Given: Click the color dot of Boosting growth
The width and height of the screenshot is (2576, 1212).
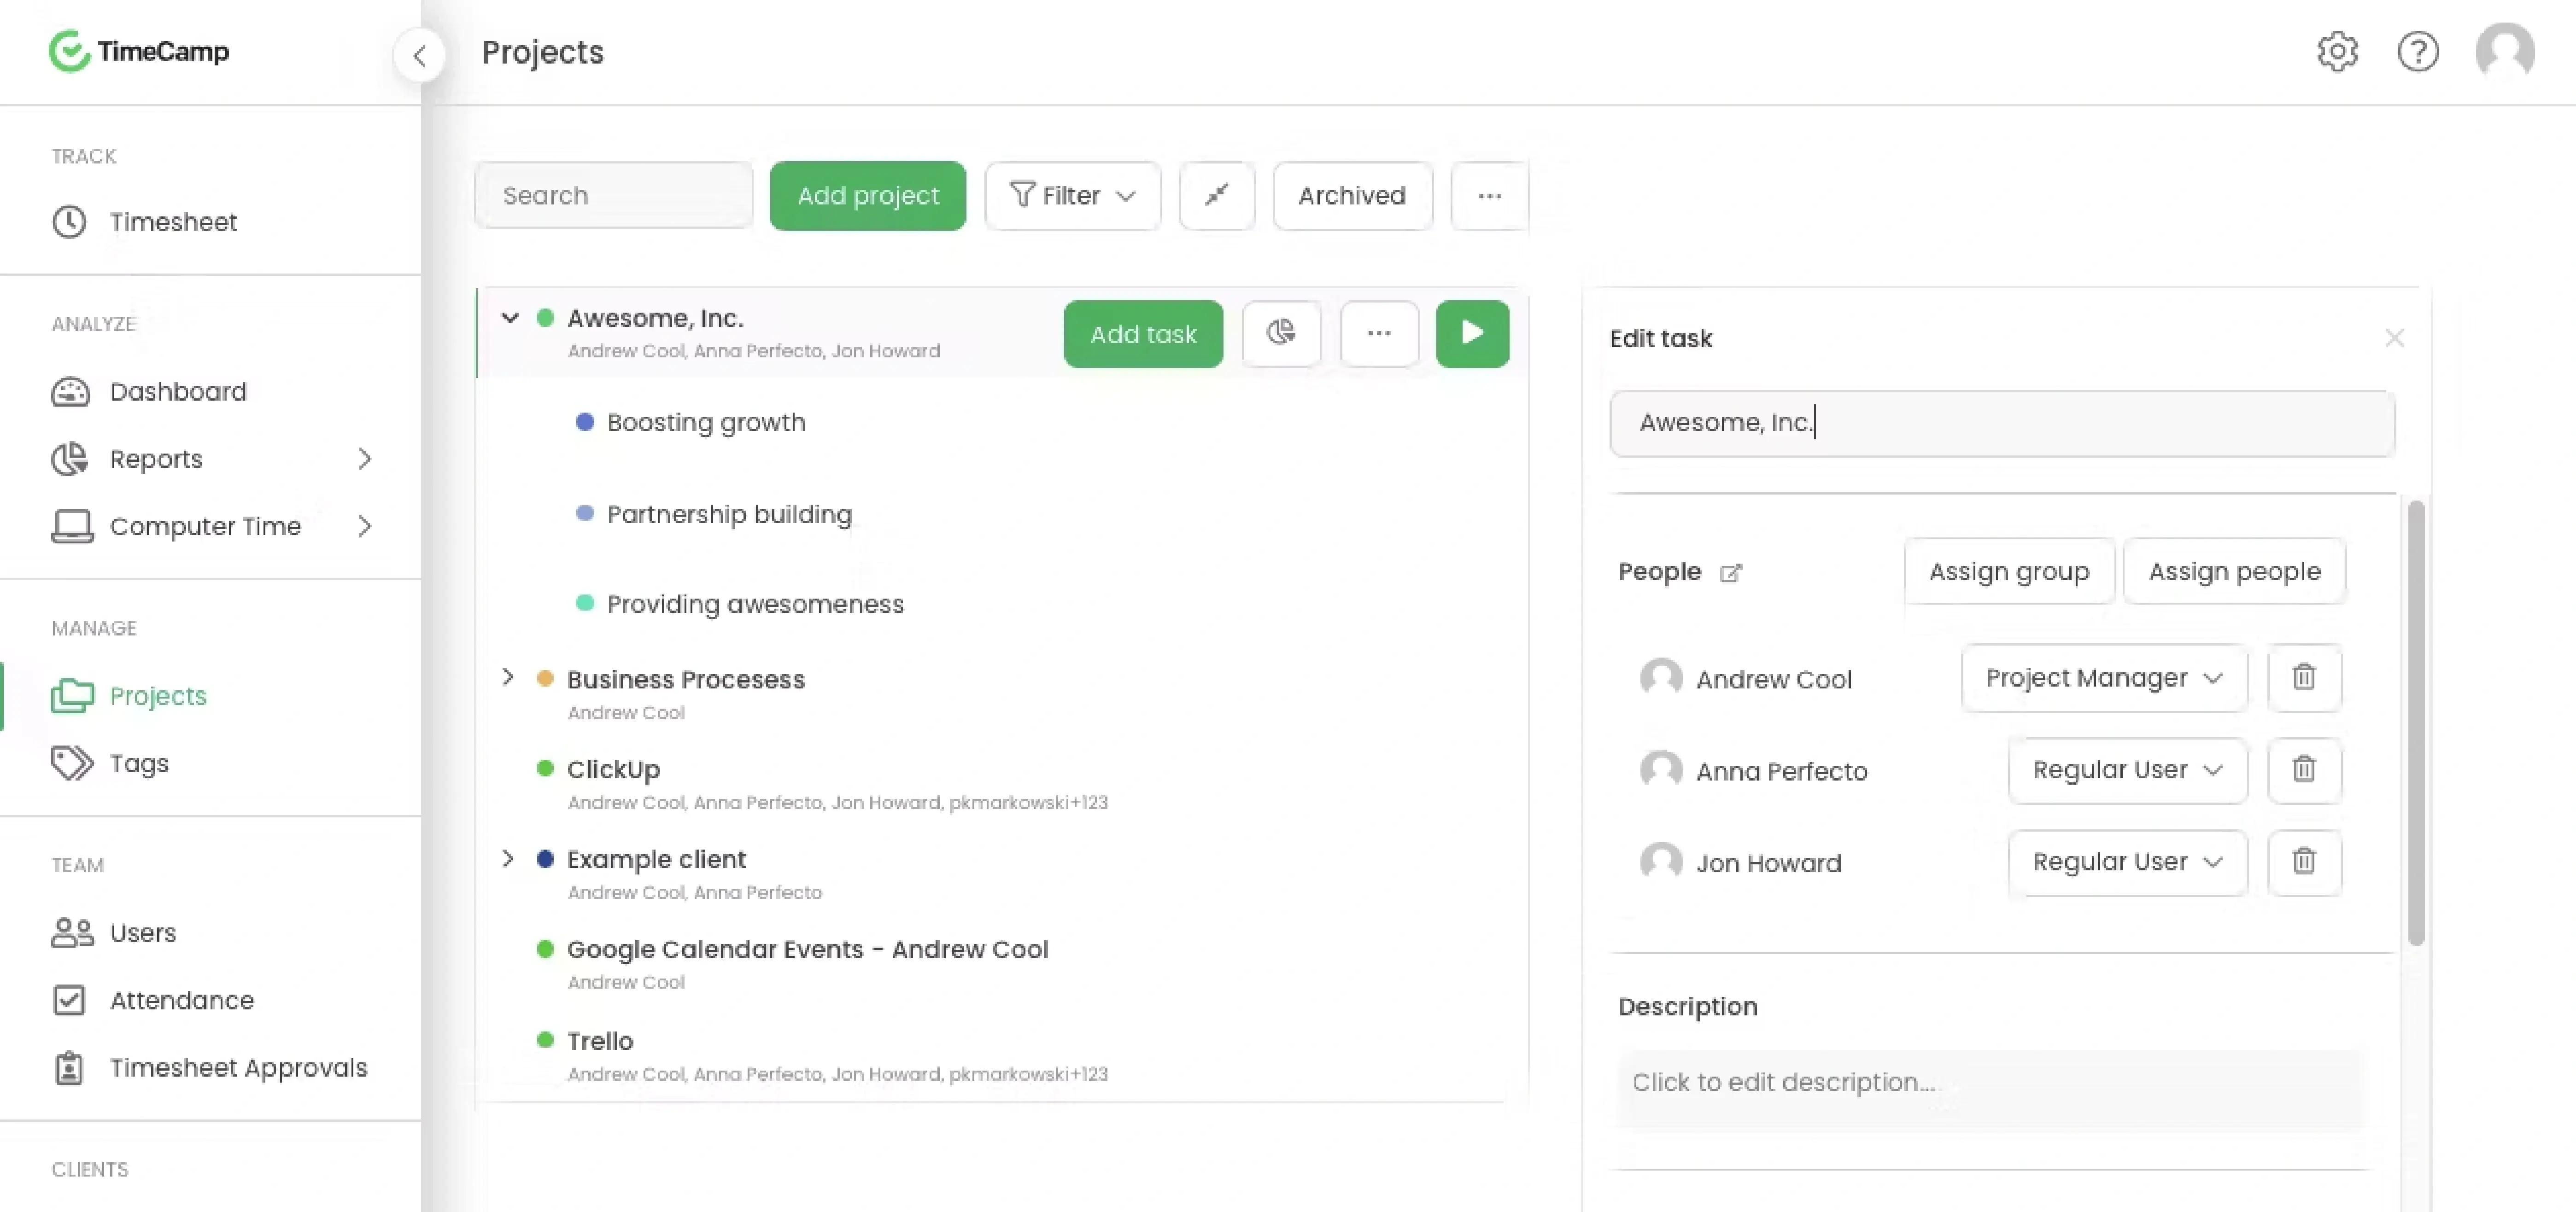Looking at the screenshot, I should pyautogui.click(x=585, y=422).
